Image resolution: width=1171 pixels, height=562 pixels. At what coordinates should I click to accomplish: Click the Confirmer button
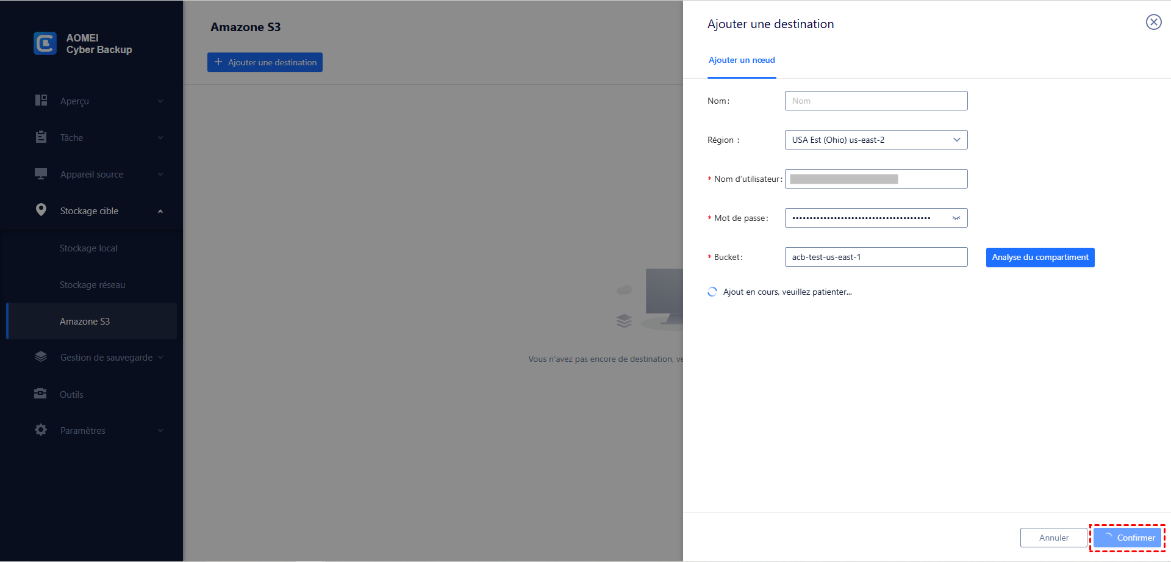click(x=1127, y=538)
